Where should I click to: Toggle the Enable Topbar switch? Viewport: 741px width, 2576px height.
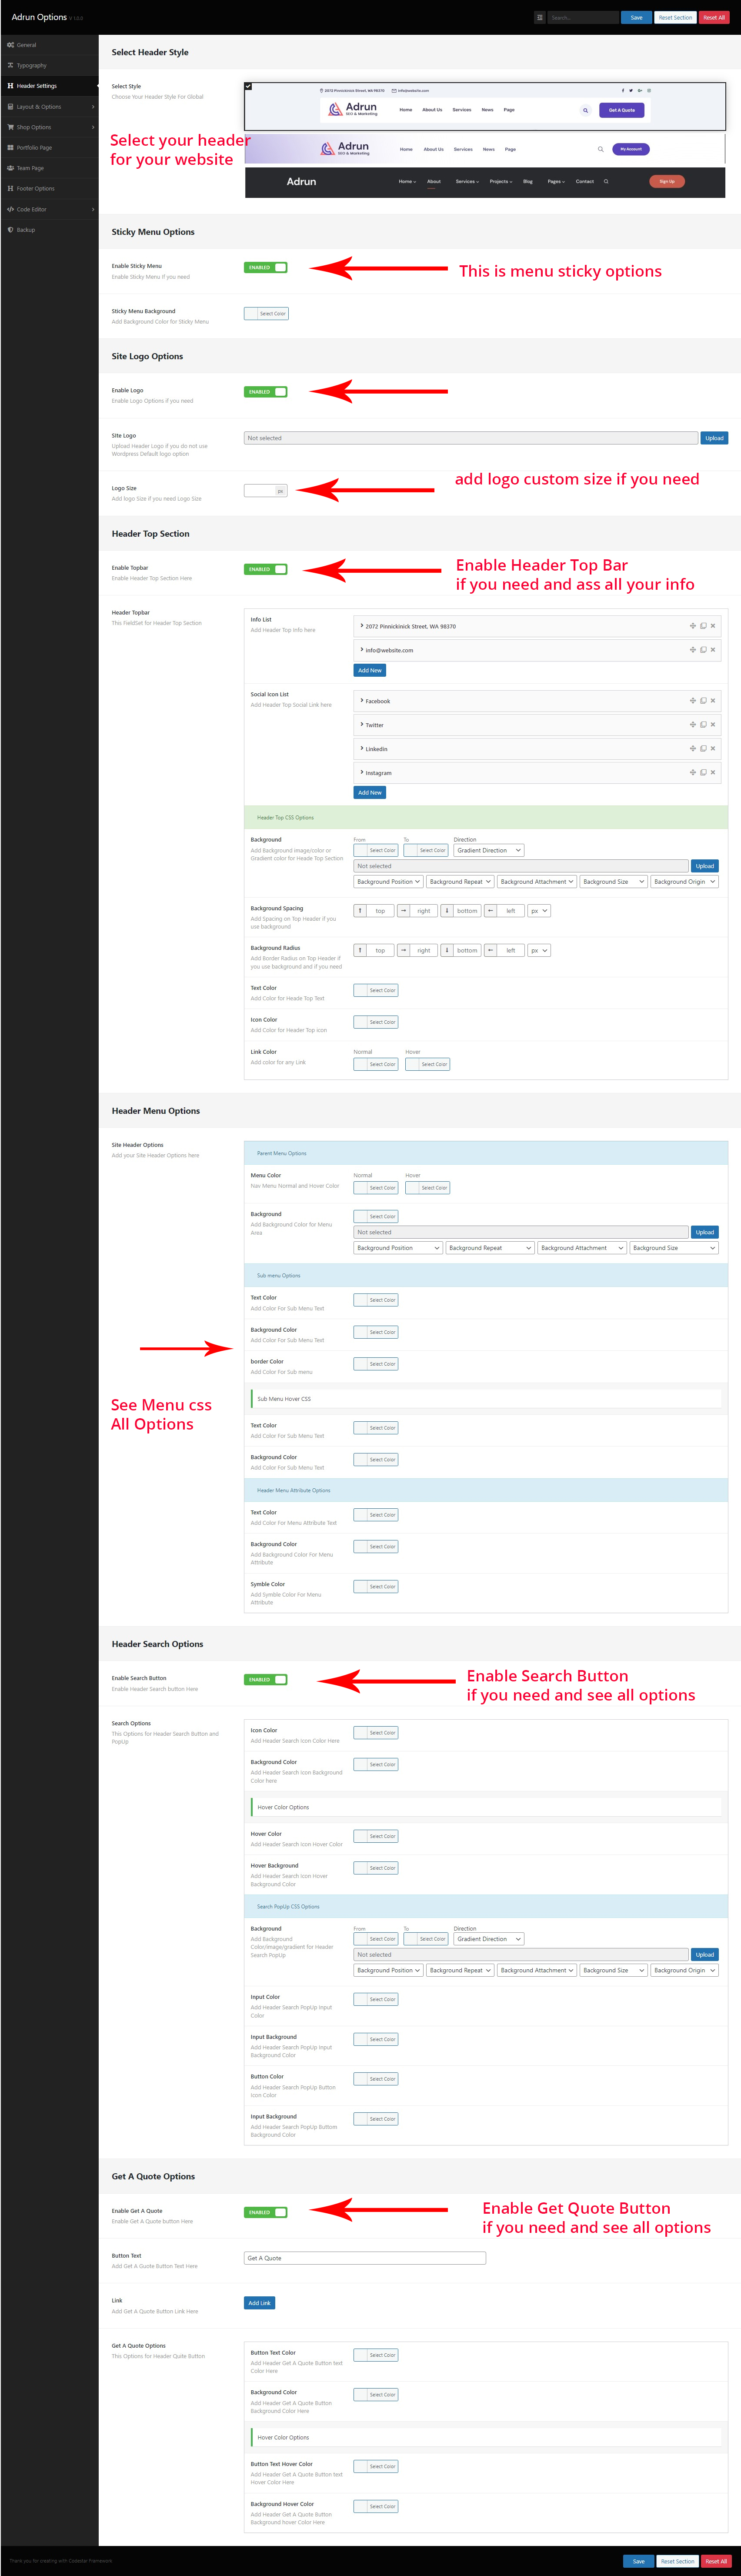[266, 569]
